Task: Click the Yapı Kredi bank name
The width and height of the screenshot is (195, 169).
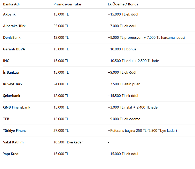Action: coord(11,154)
